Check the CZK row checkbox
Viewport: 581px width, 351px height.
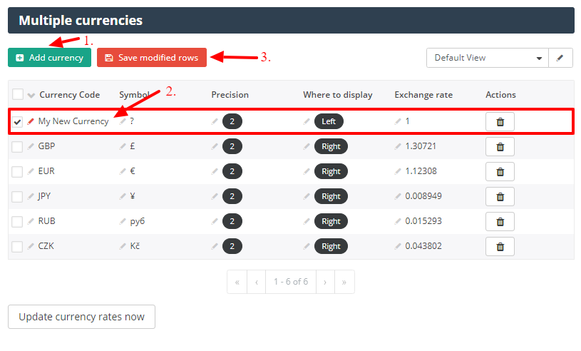[17, 246]
